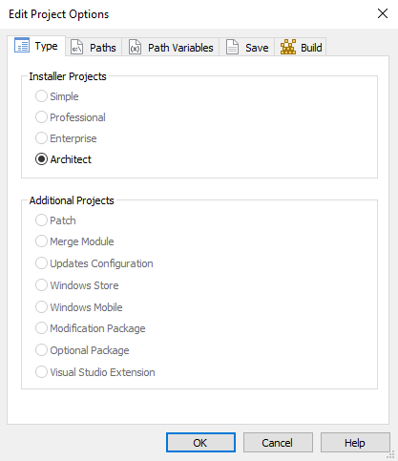Screen dimensions: 398x461
Task: Choose the Enterprise project type
Action: [66, 138]
